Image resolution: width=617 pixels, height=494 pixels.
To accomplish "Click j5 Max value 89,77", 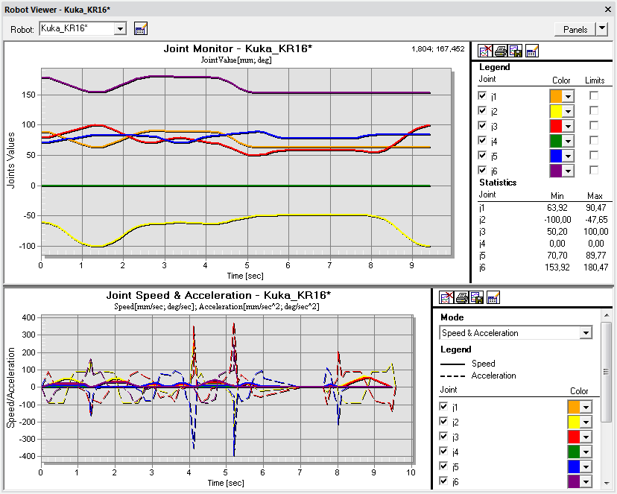I will 595,256.
